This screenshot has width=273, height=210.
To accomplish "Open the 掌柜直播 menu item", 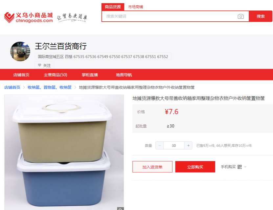I will 90,75.
